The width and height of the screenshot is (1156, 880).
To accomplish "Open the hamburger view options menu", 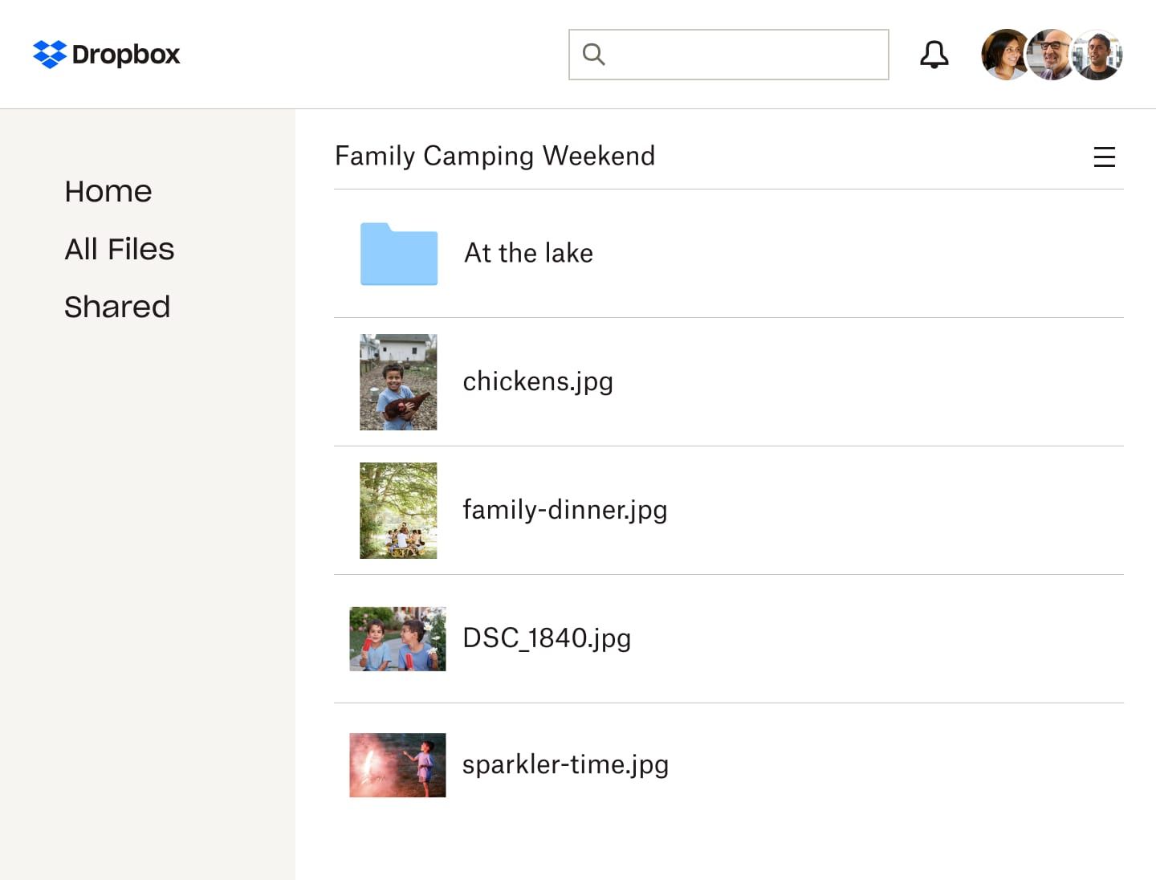I will coord(1105,157).
